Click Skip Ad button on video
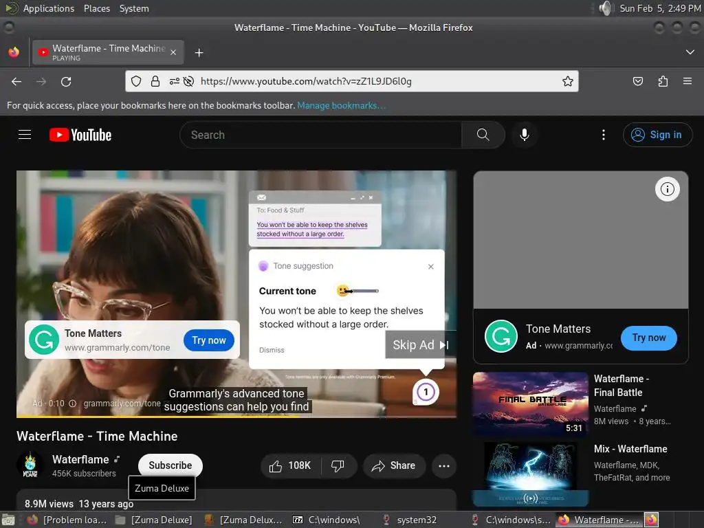Screen dimensions: 704x528 click(x=421, y=345)
